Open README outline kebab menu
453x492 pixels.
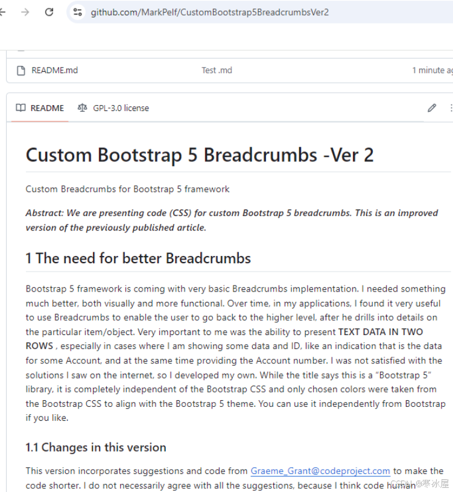(451, 108)
